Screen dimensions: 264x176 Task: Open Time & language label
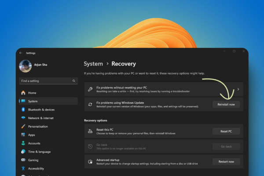coord(40,152)
